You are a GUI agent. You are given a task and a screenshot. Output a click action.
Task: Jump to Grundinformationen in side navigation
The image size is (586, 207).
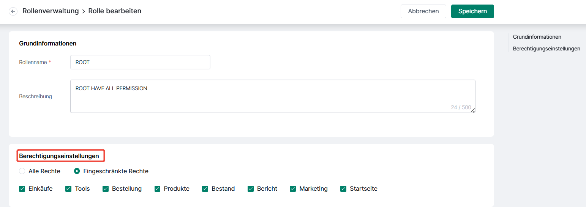[x=537, y=37]
